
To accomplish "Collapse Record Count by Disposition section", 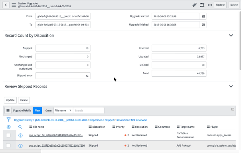I will pos(231,36).
